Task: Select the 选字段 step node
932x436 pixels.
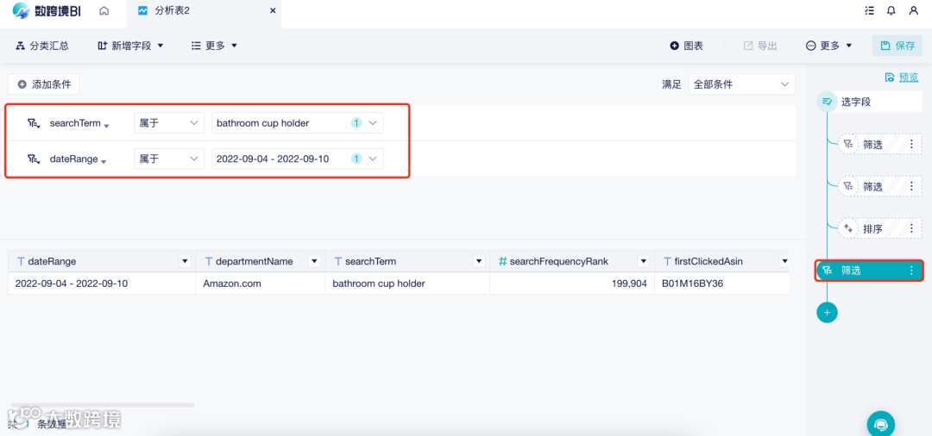Action: 870,102
